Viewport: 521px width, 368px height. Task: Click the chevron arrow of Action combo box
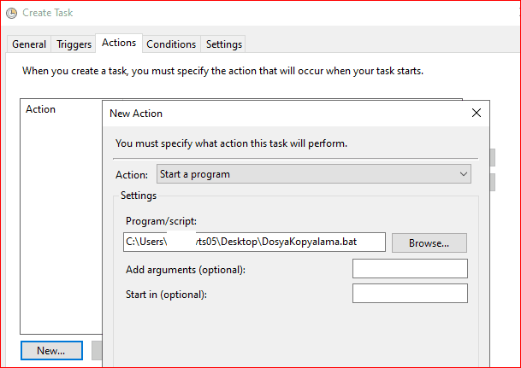[463, 174]
